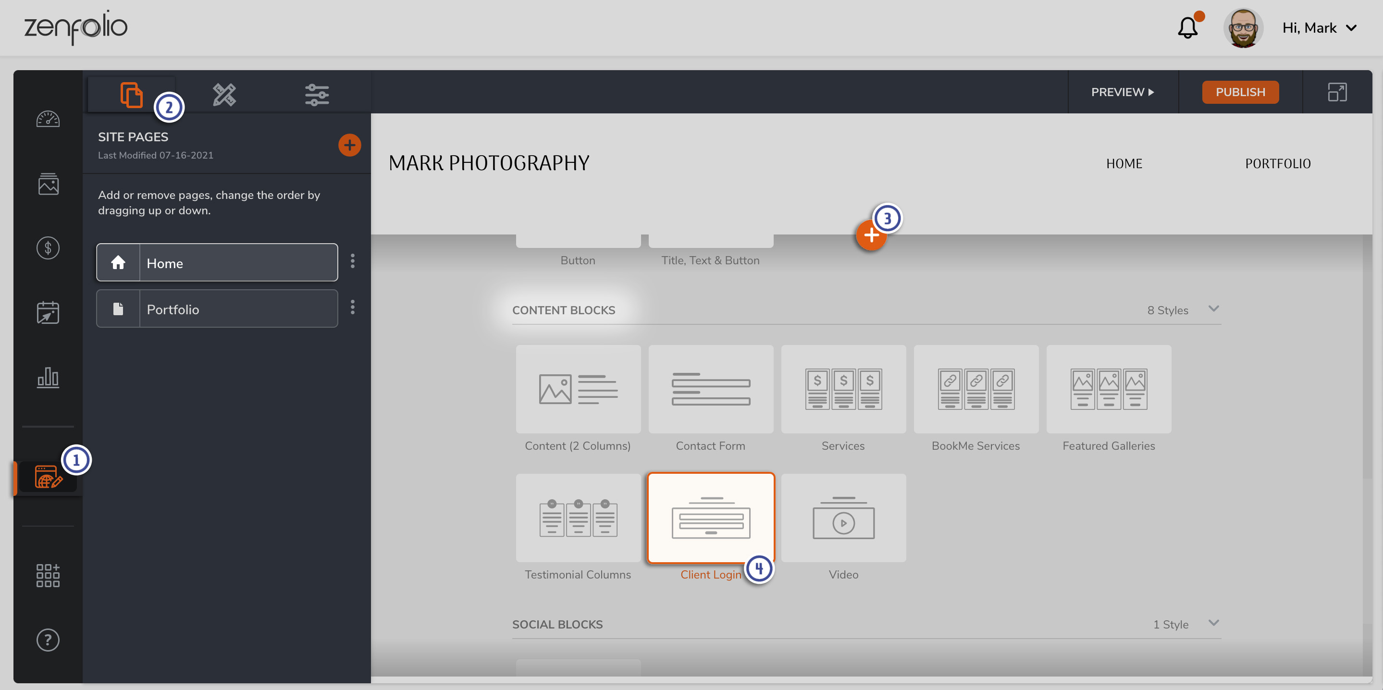The width and height of the screenshot is (1383, 690).
Task: Click the PUBLISH button
Action: pyautogui.click(x=1240, y=92)
